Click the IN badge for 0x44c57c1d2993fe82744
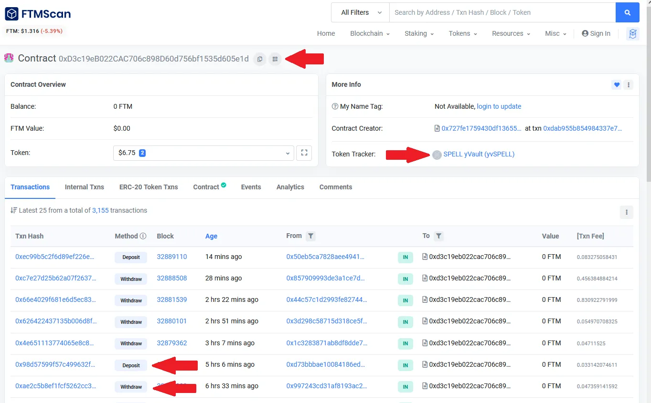651x403 pixels. point(405,300)
